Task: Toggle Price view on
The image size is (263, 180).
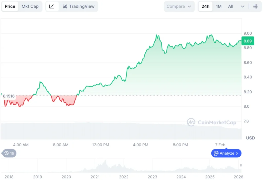Action: (10, 6)
